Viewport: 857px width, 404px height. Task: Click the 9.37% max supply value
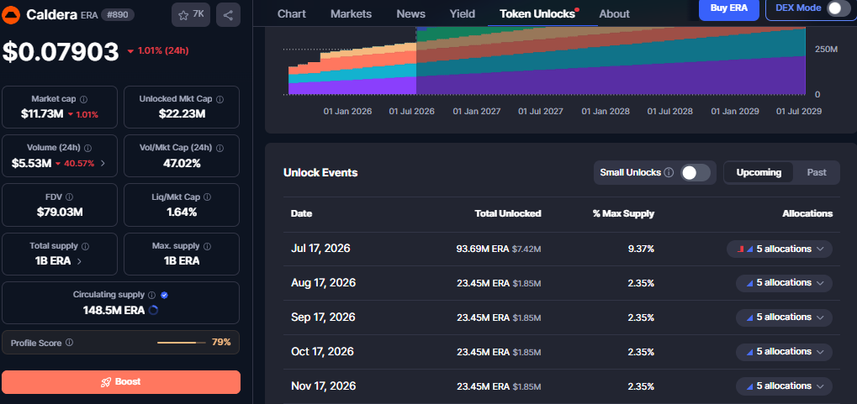641,249
